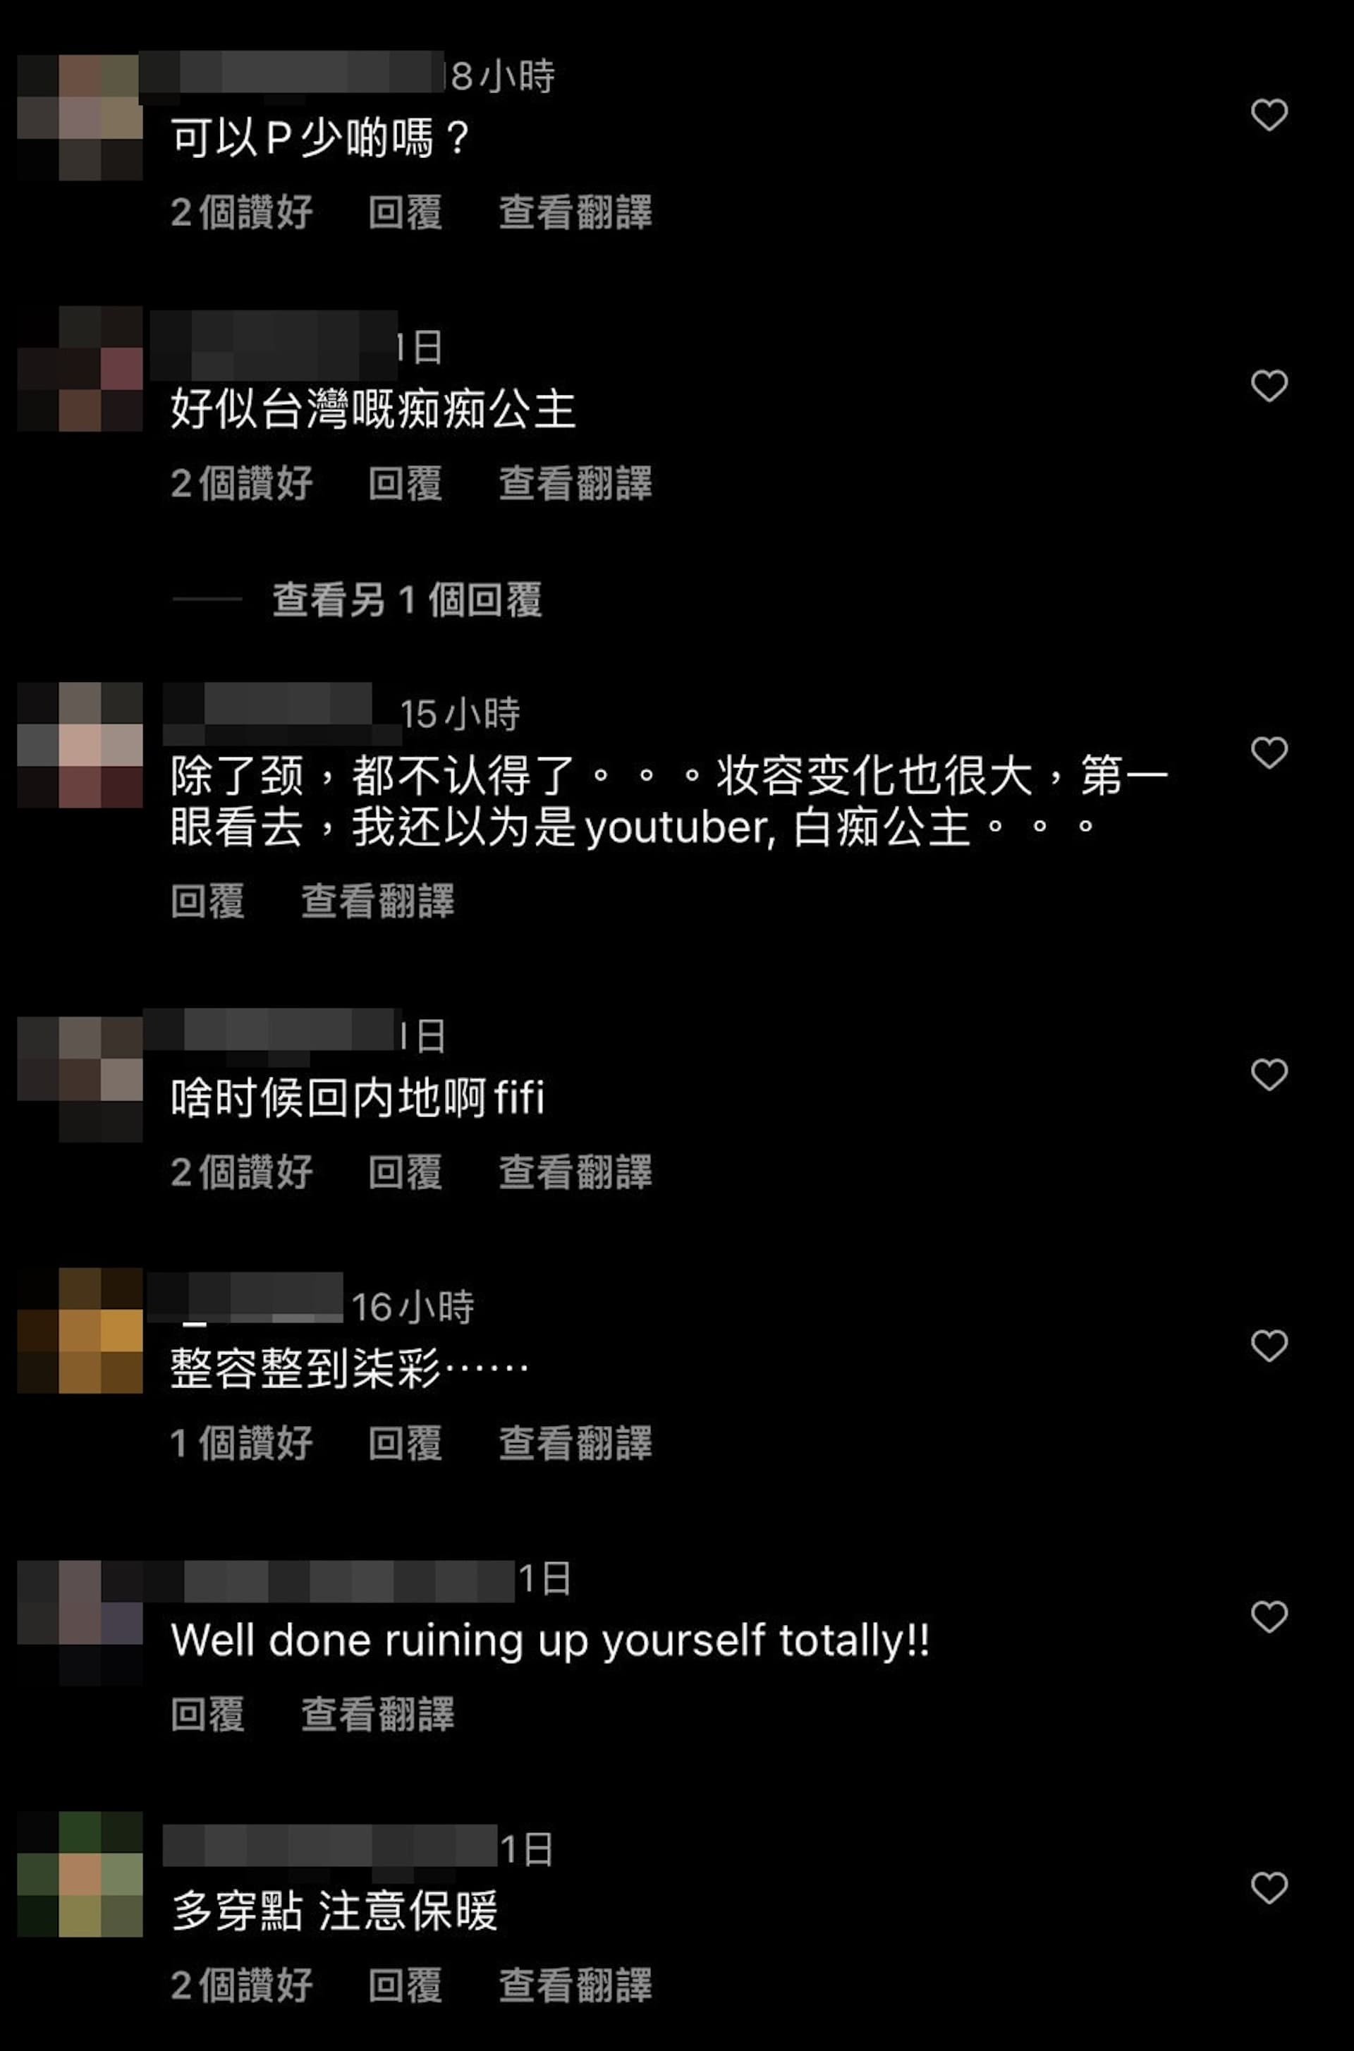Reply to the '可以P少啲嗎？' comment
This screenshot has height=2051, width=1354.
pos(405,212)
